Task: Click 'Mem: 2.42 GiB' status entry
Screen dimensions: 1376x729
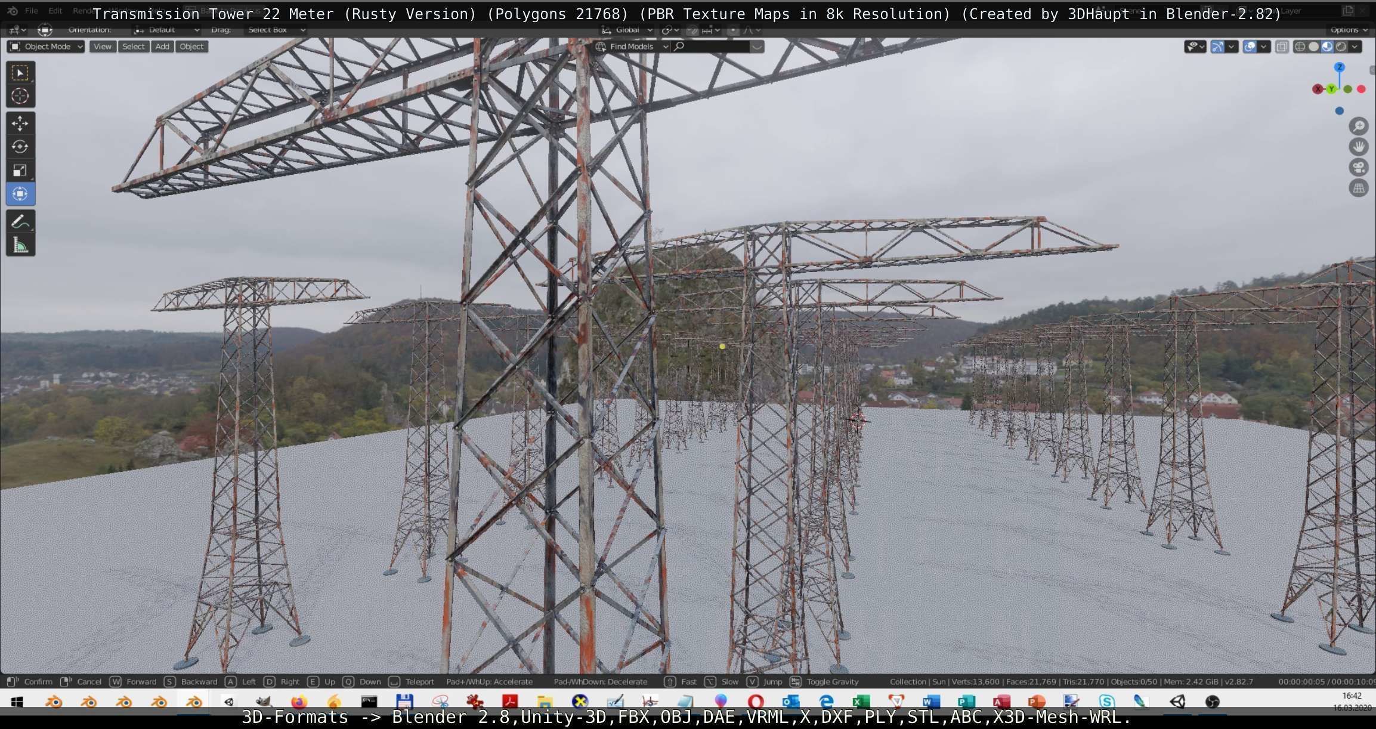Action: [x=1190, y=681]
